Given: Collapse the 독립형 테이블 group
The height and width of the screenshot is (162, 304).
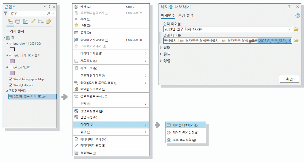Looking at the screenshot, I should (7, 91).
